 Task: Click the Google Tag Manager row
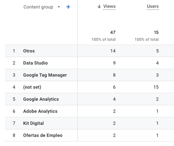click(89, 75)
